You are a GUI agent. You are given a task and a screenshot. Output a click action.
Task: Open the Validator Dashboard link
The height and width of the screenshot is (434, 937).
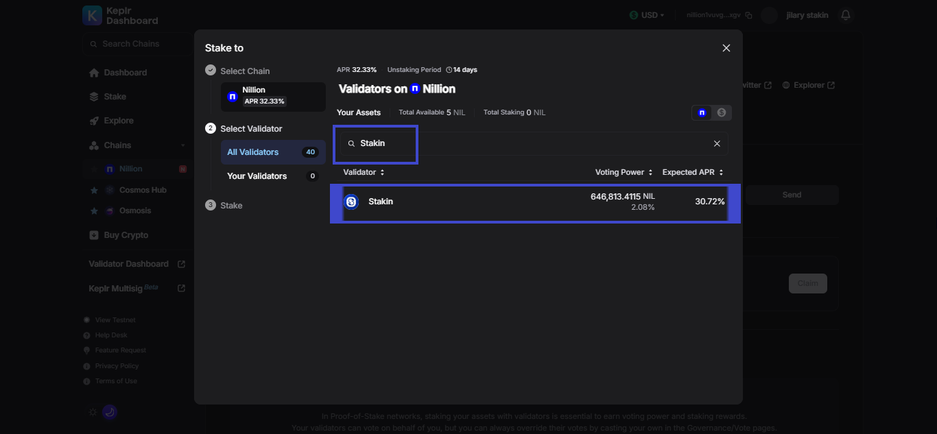click(x=137, y=264)
